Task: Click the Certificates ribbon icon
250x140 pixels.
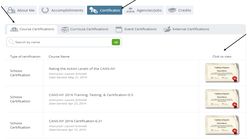Action: coord(94,10)
